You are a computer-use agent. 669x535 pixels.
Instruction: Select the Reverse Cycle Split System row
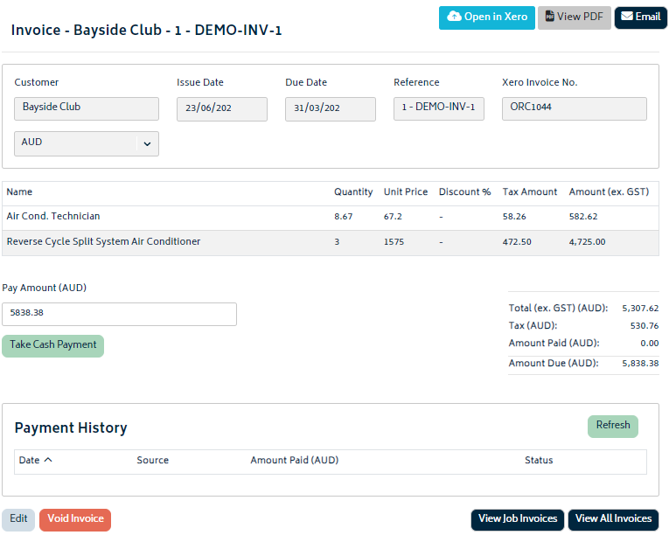tap(330, 242)
